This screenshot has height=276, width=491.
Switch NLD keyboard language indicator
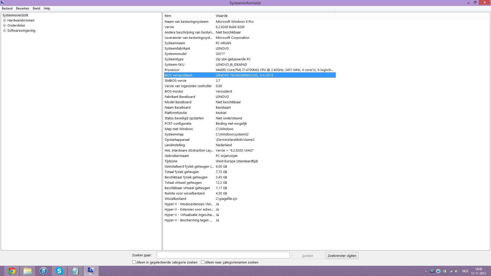click(465, 271)
